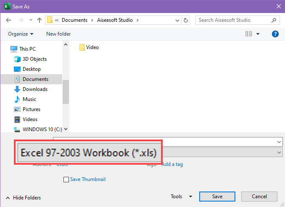Open the view options dropdown arrow
The width and height of the screenshot is (285, 207).
coord(258,34)
